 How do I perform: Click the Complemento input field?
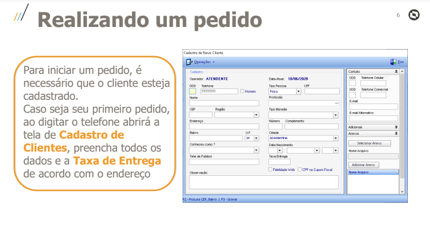[312, 126]
